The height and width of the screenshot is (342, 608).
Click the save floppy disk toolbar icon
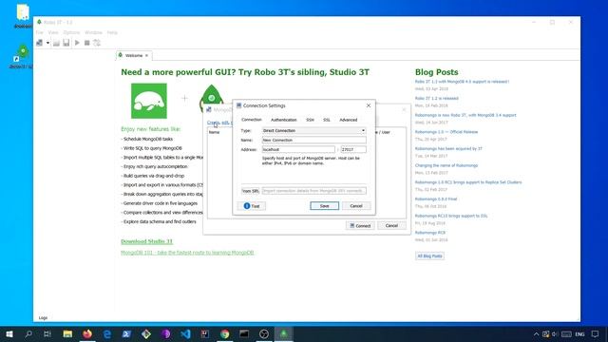[66, 43]
